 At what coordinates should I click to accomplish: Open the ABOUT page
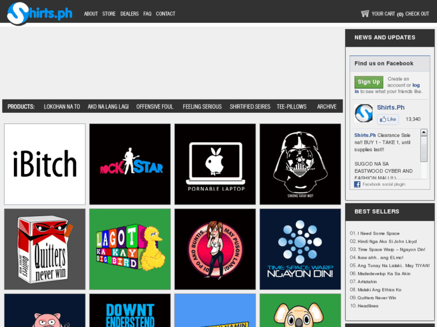[x=91, y=14]
